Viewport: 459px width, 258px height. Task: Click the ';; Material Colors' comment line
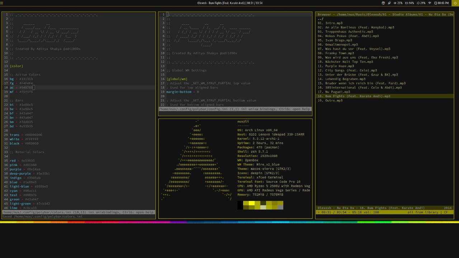click(x=27, y=152)
